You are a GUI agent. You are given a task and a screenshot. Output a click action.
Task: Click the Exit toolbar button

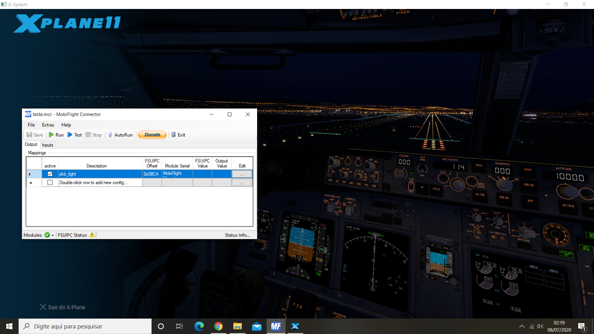178,135
